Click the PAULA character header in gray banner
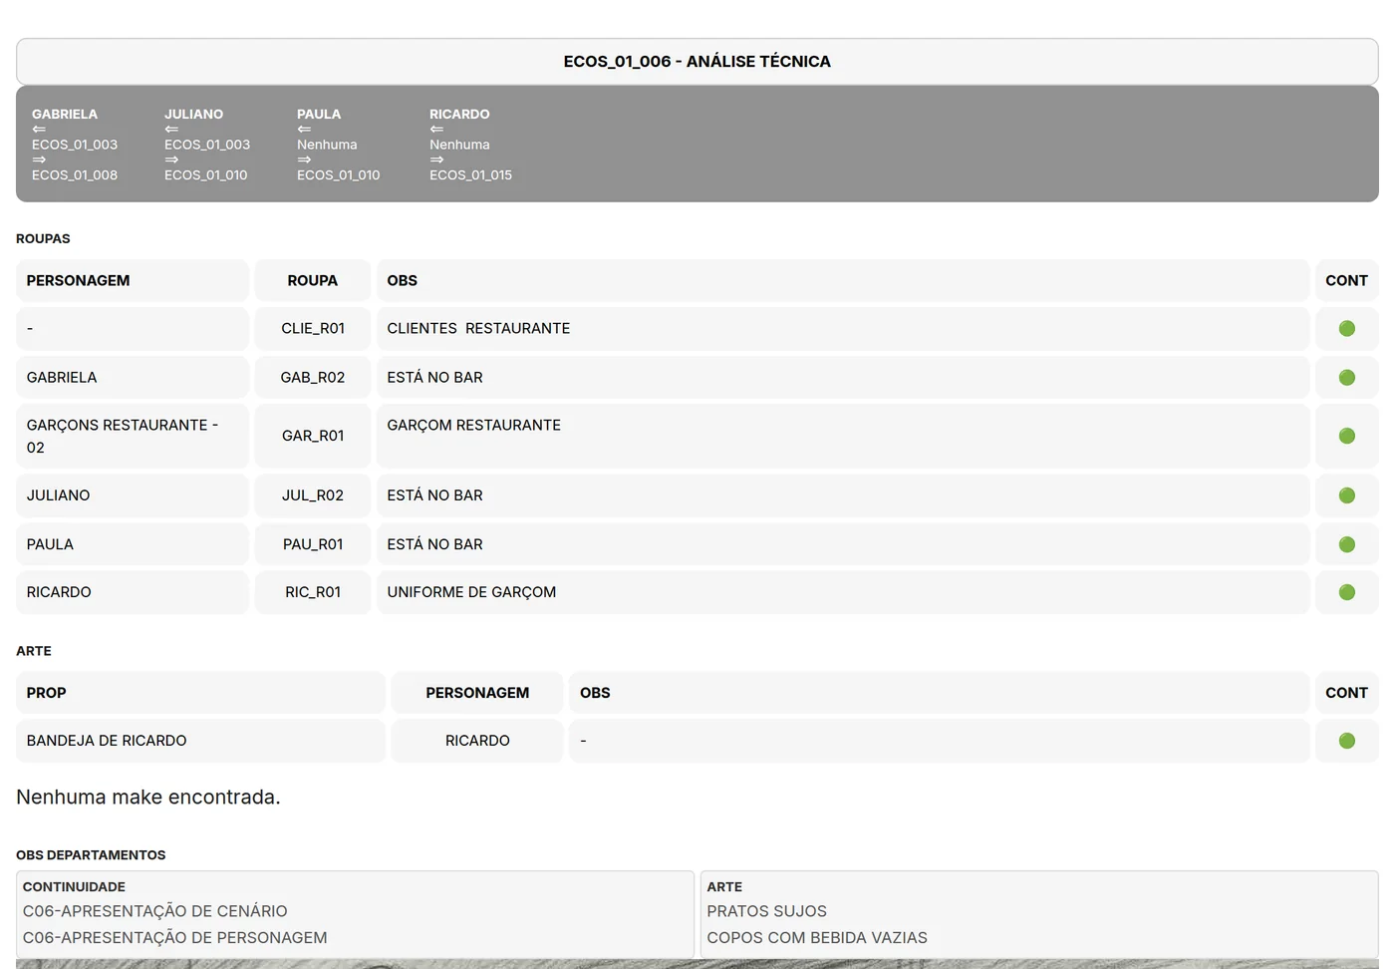 pos(319,115)
